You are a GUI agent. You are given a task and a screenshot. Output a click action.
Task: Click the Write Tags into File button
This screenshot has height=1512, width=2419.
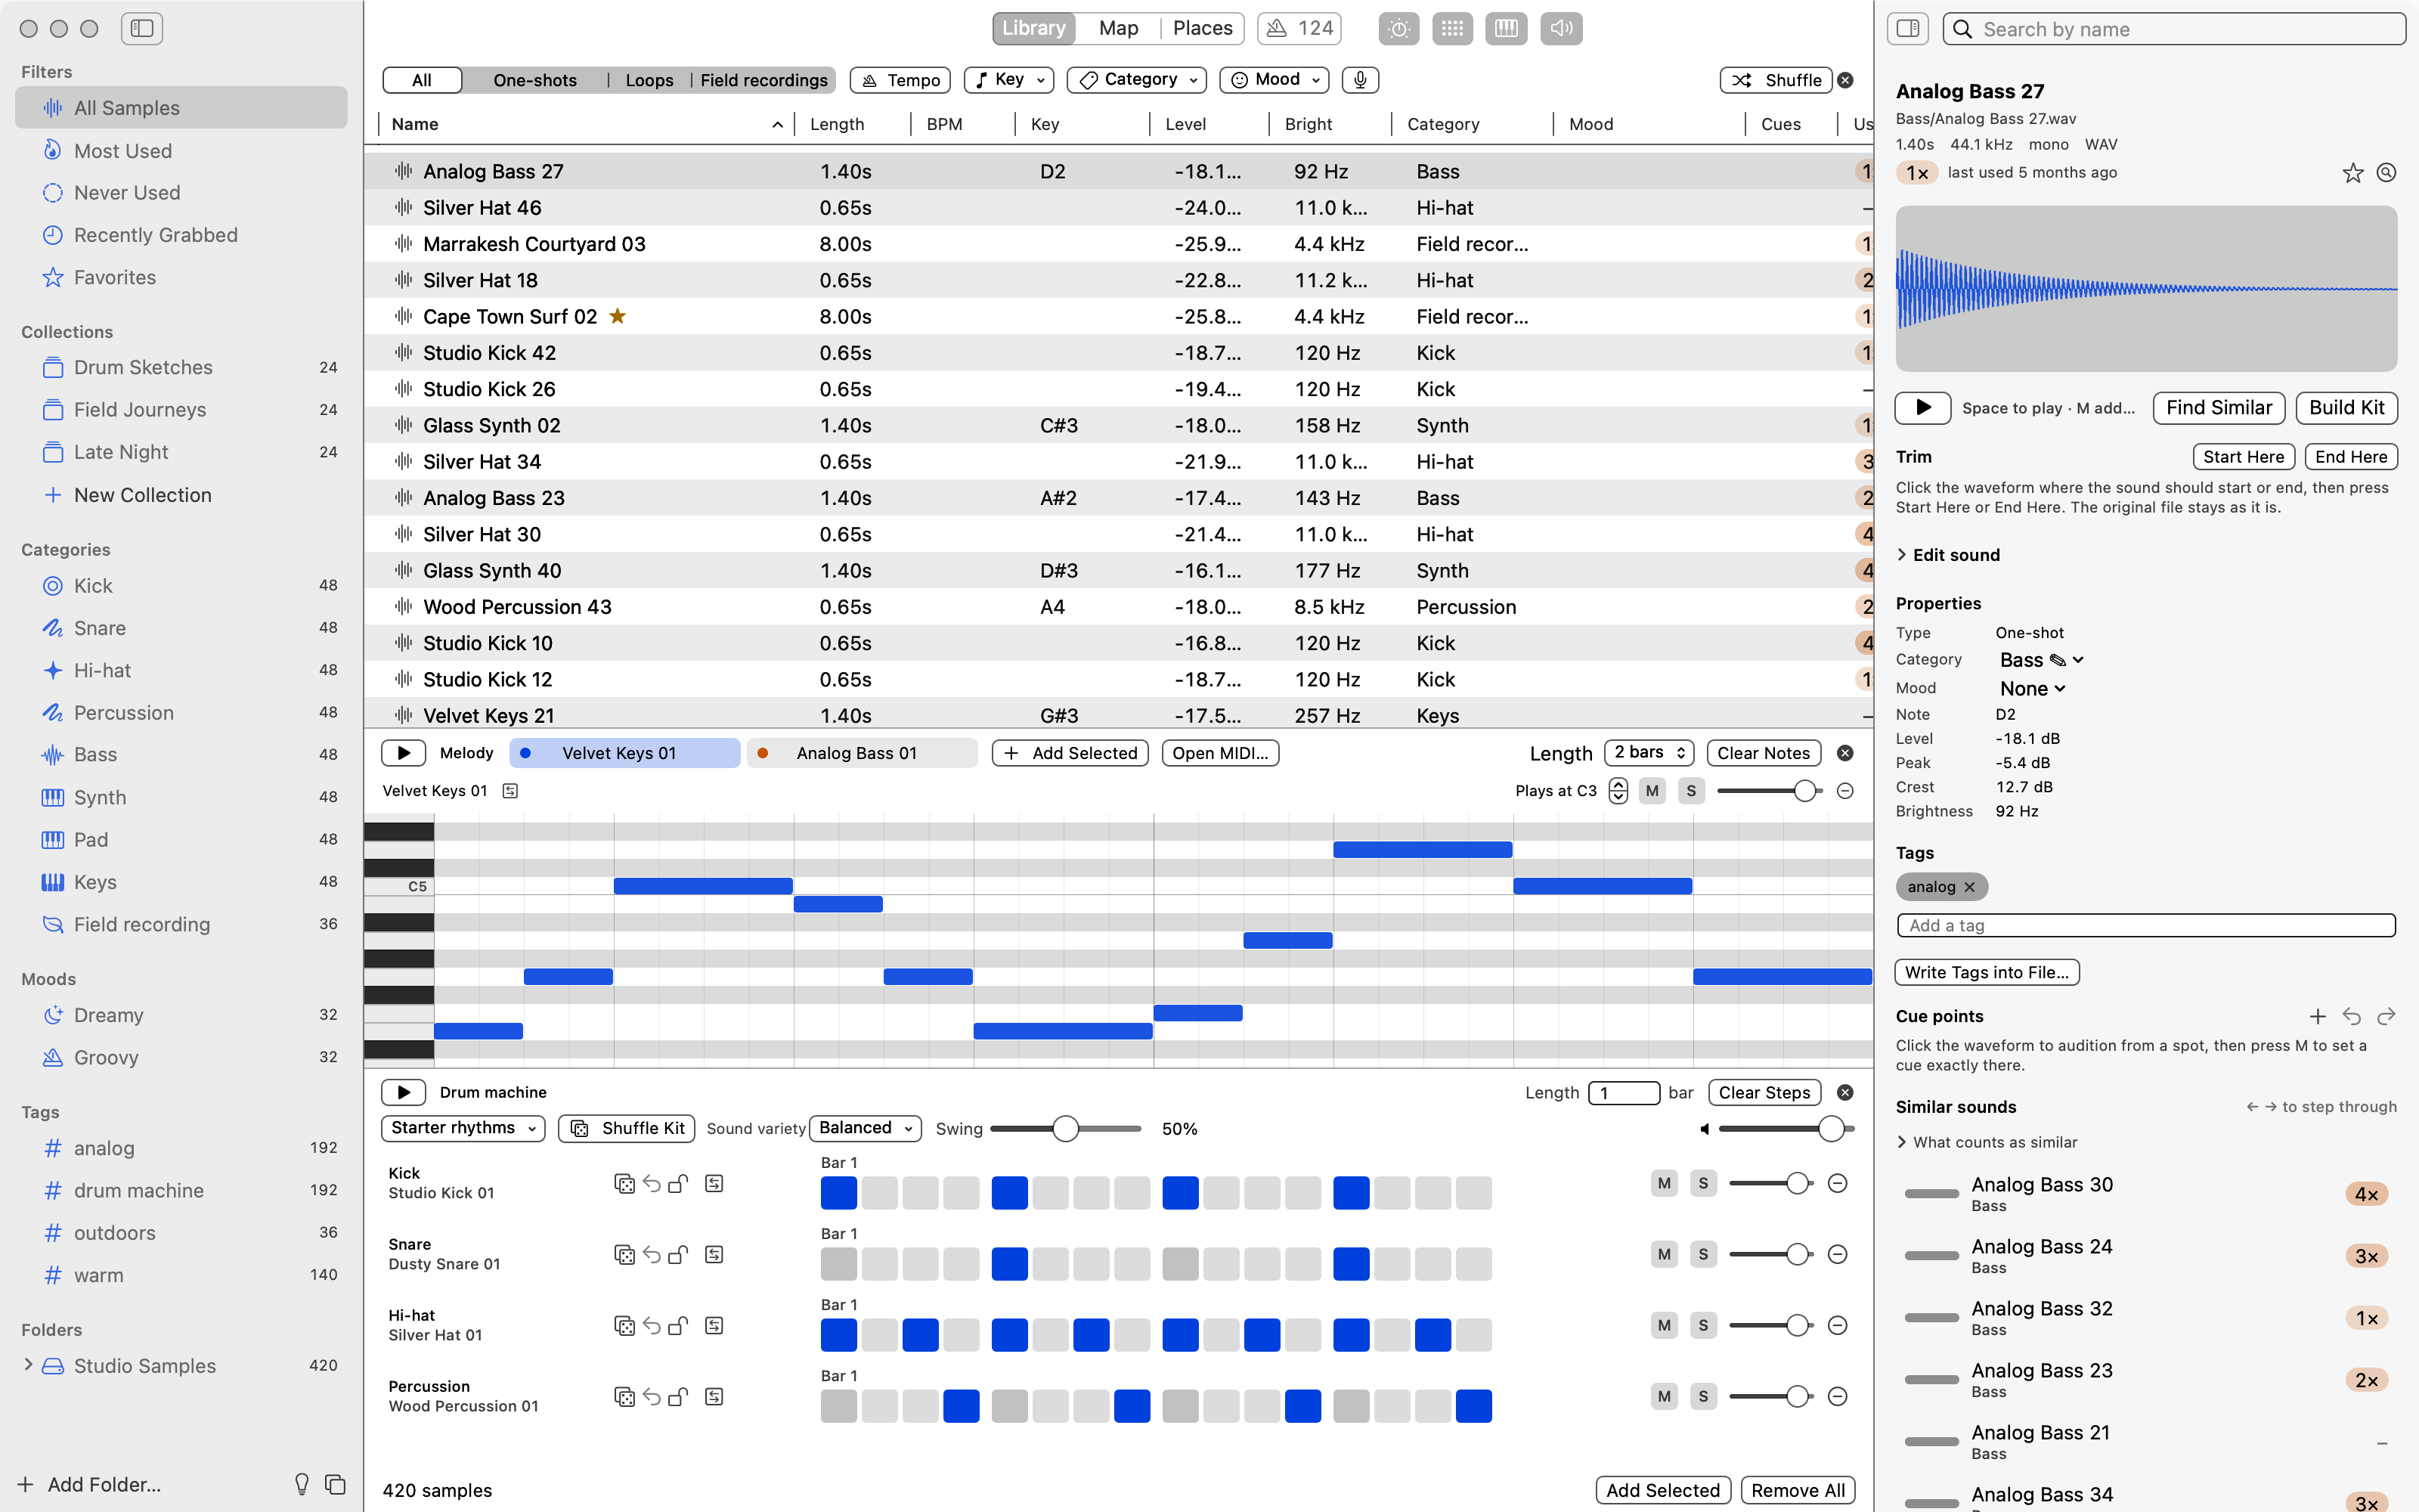(x=1987, y=972)
